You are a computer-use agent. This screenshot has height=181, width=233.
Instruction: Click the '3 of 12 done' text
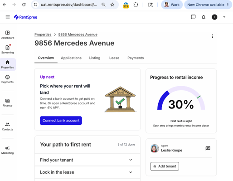coord(126,144)
